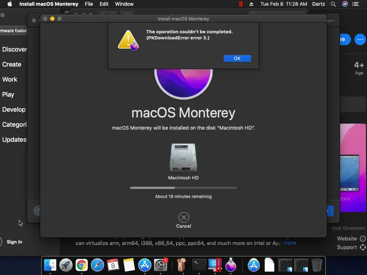Open Terminal from the Dock
The width and height of the screenshot is (367, 275).
tap(199, 265)
